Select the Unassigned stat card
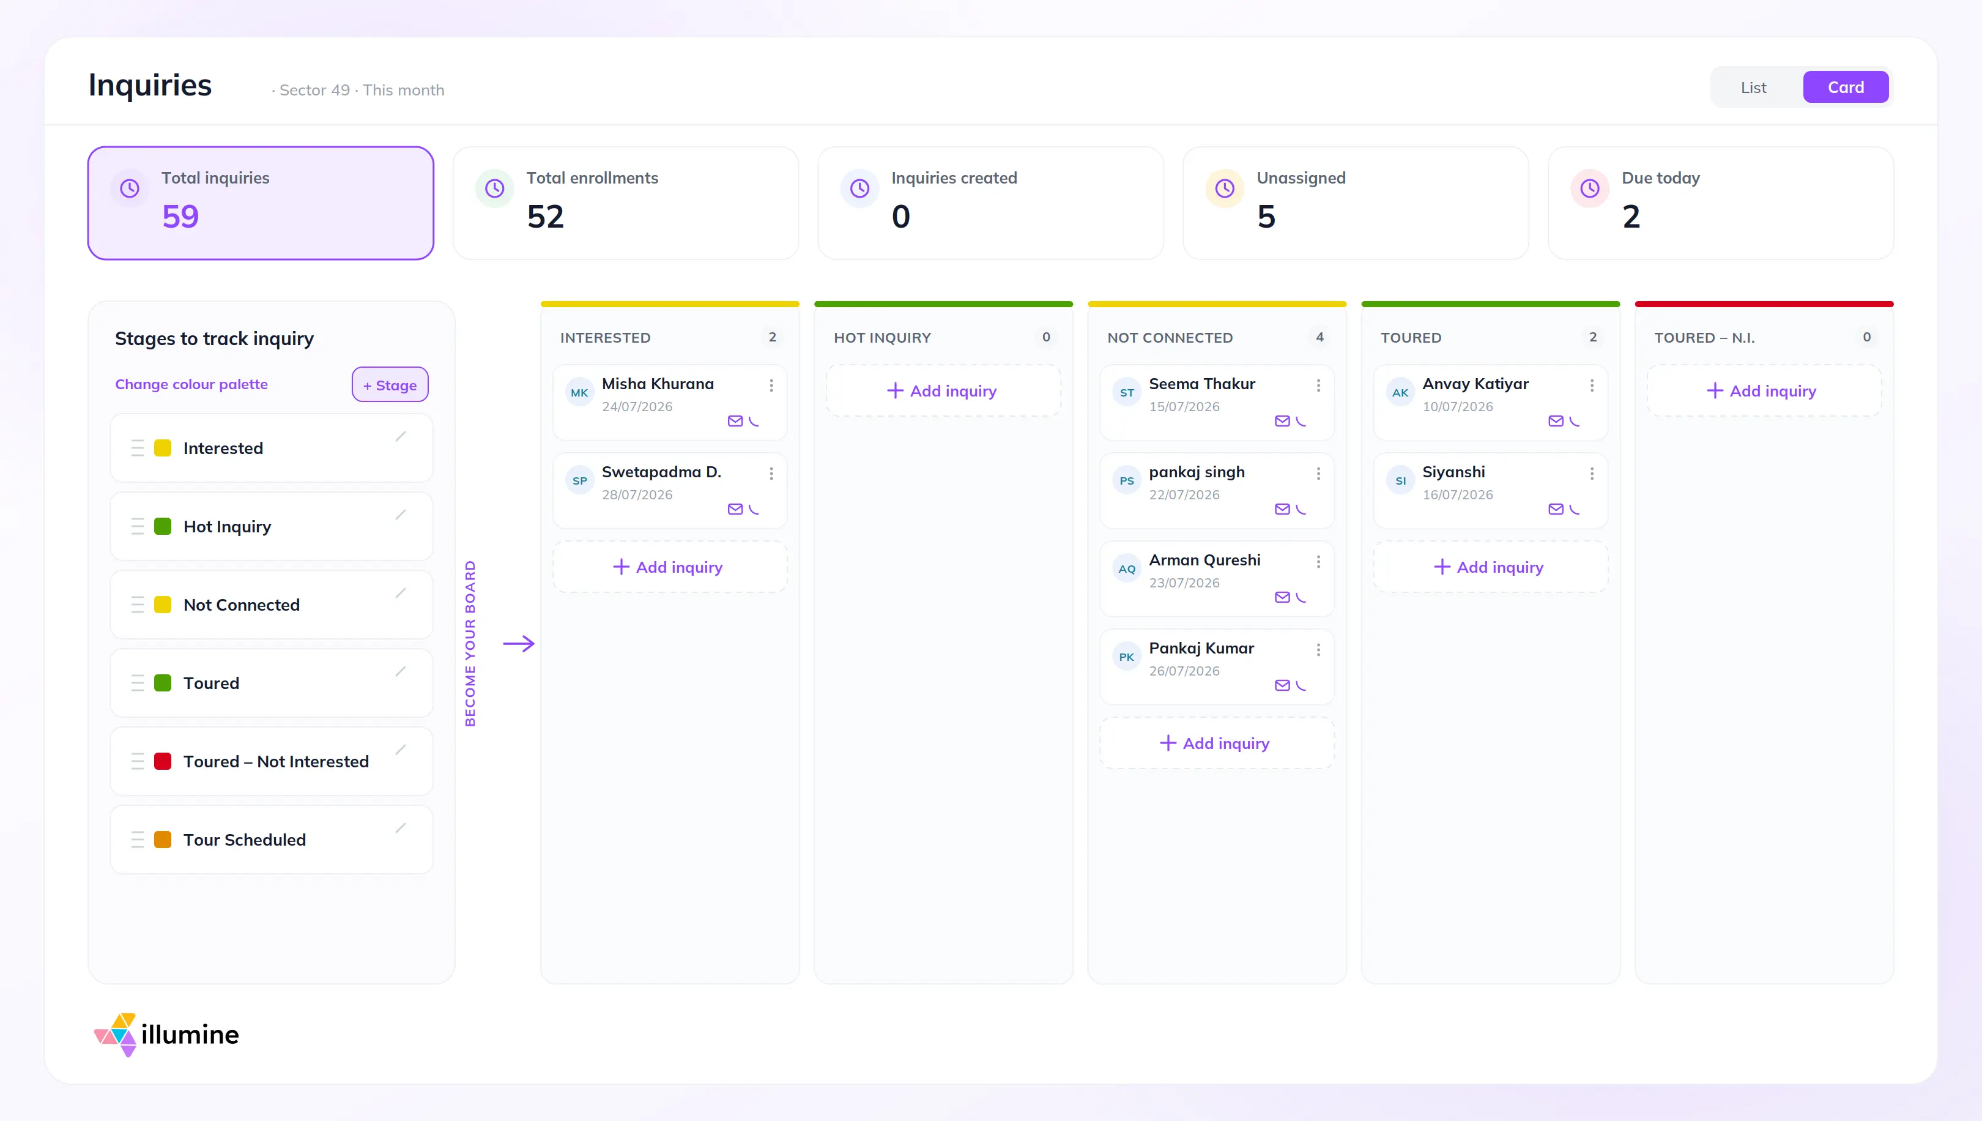This screenshot has width=1982, height=1121. point(1356,203)
